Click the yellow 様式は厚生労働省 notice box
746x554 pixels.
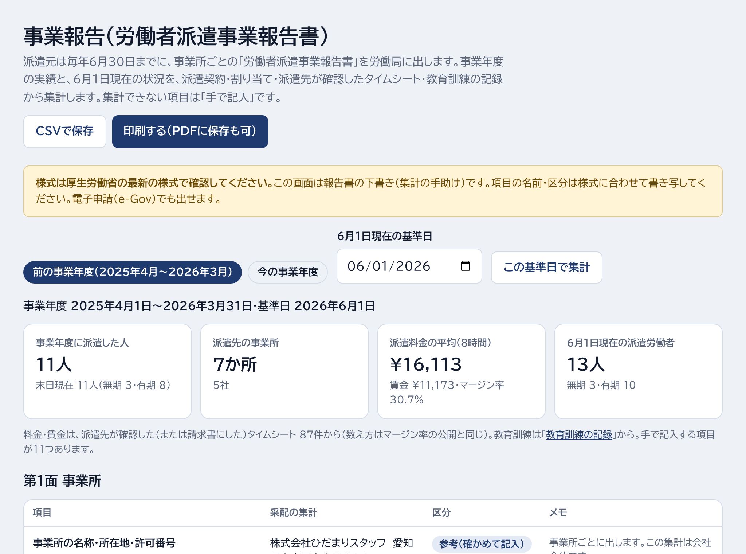click(373, 191)
